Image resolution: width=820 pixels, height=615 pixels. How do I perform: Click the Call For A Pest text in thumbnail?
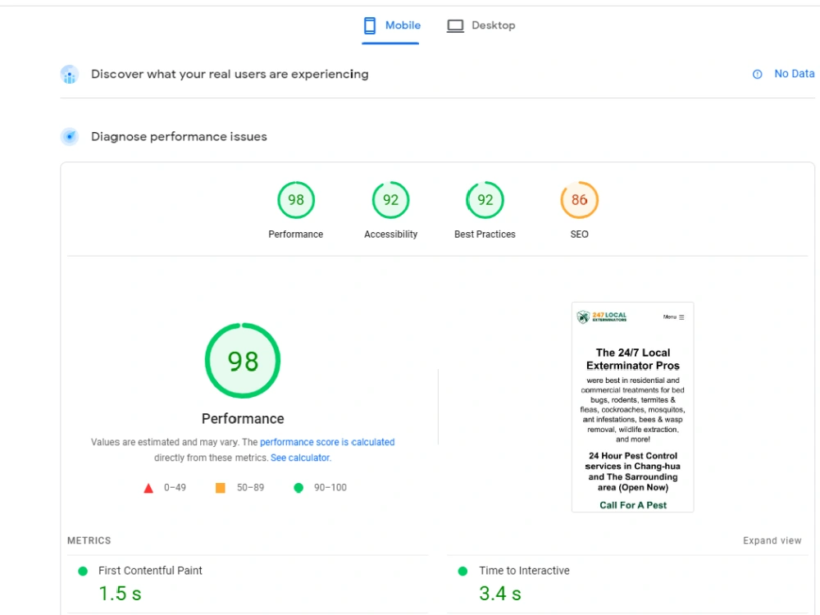pos(633,505)
